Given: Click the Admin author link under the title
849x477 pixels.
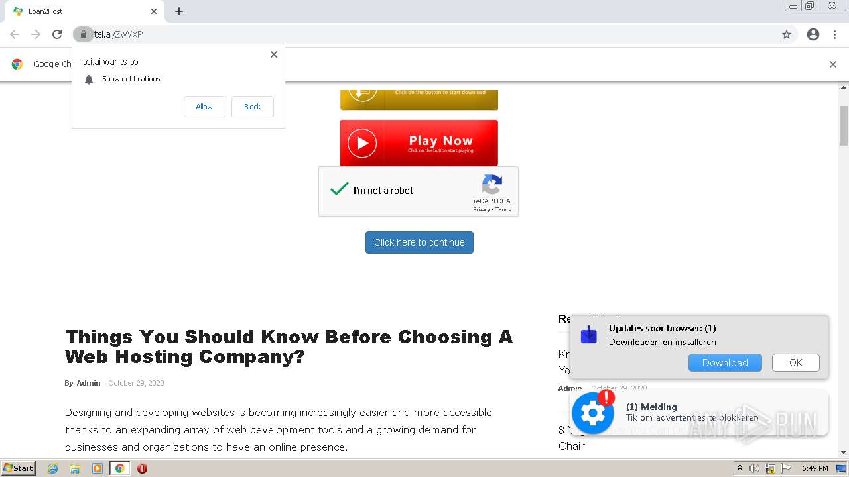Looking at the screenshot, I should point(88,383).
